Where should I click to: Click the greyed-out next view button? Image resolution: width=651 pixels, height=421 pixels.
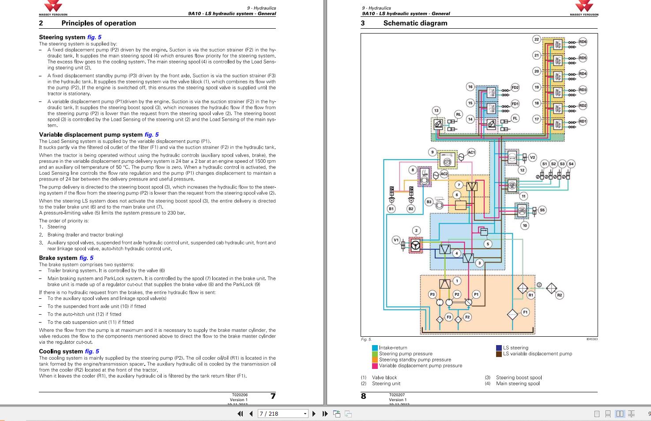pyautogui.click(x=348, y=413)
